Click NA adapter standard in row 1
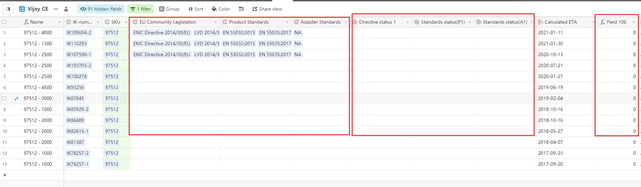 click(x=298, y=33)
